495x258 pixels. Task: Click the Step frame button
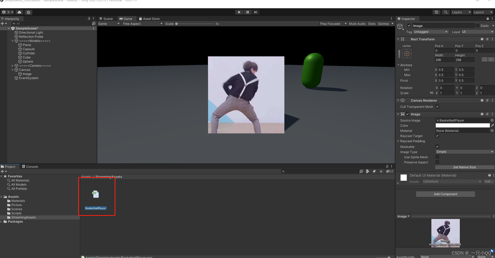tap(256, 12)
